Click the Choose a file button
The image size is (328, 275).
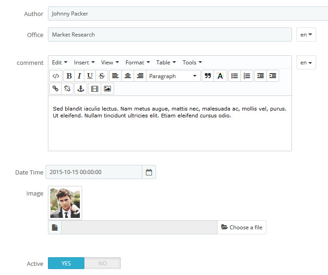point(242,227)
